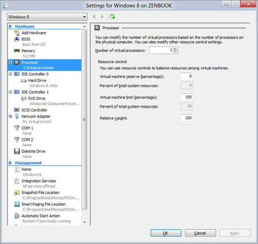Decrease number of virtual processors

(x=175, y=51)
